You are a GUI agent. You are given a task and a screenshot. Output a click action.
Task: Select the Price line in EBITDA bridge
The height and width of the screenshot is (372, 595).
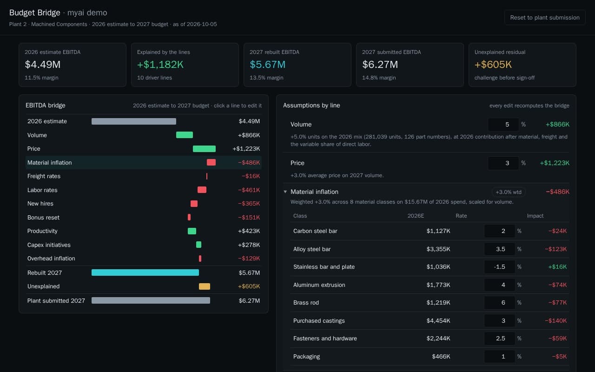tap(144, 149)
